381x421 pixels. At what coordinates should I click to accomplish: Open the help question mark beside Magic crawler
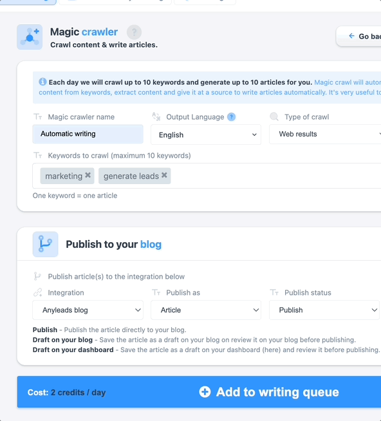(134, 32)
